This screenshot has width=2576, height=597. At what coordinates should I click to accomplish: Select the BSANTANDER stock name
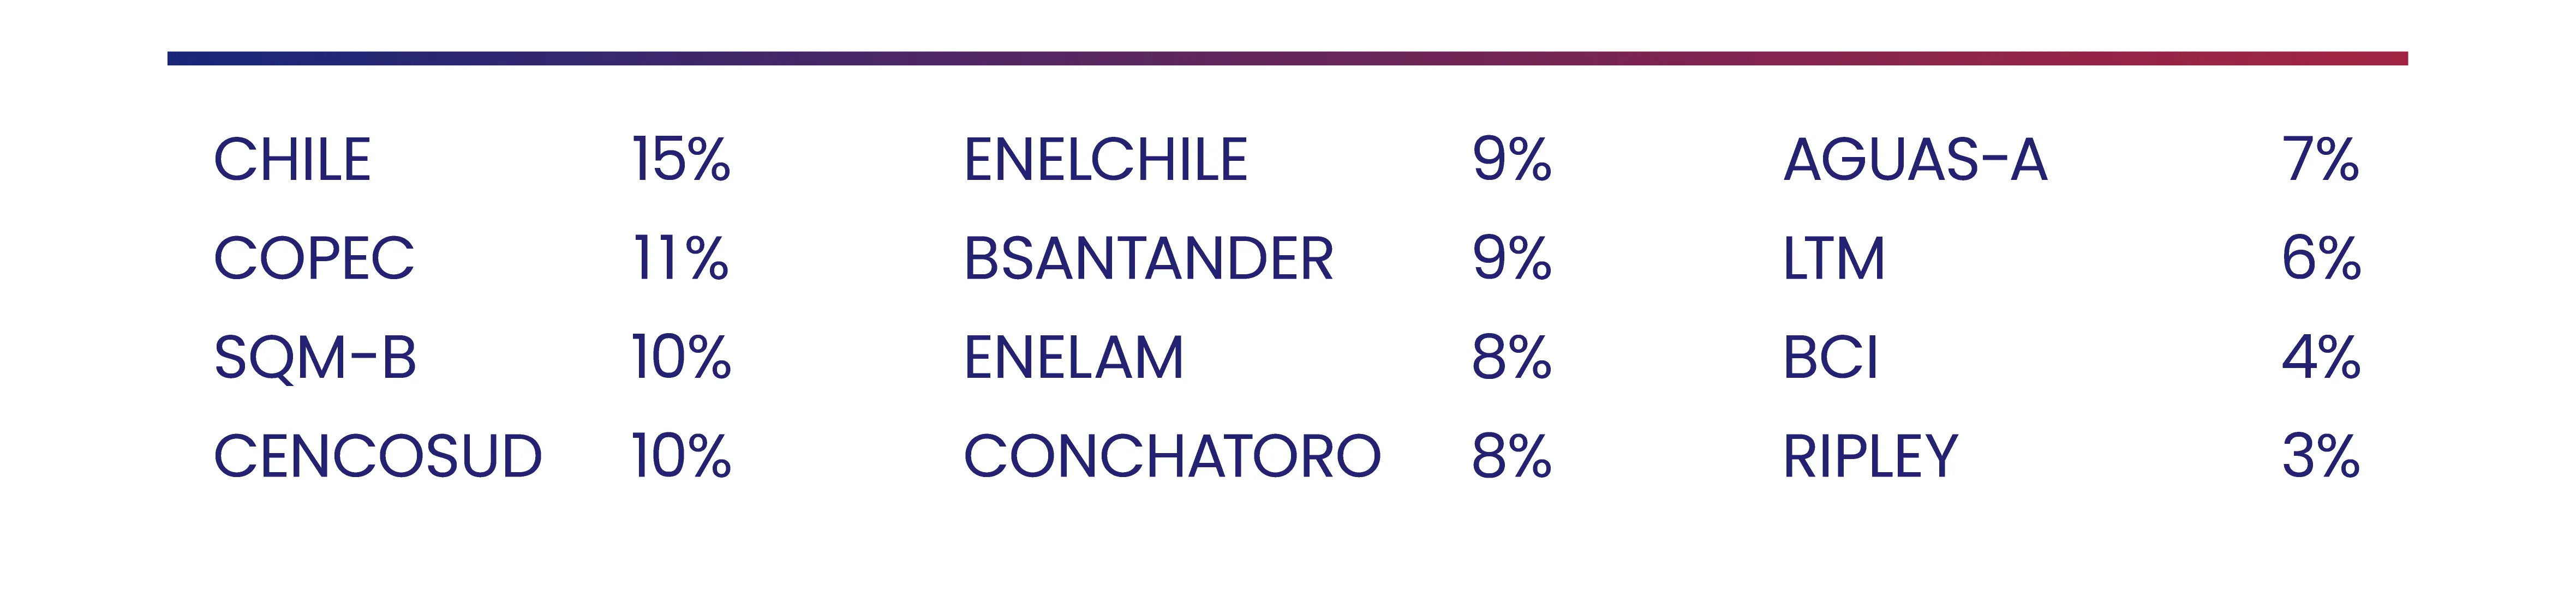(x=1149, y=259)
